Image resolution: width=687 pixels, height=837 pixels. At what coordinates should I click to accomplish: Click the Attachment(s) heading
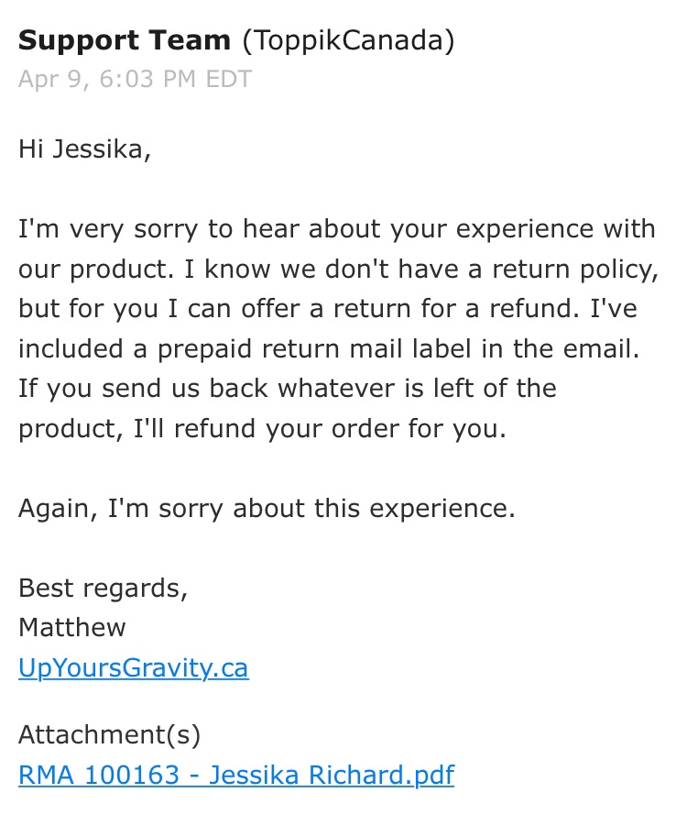coord(109,734)
